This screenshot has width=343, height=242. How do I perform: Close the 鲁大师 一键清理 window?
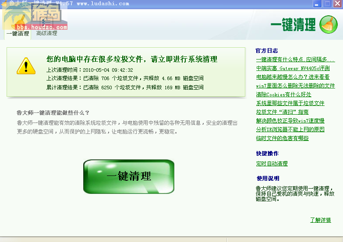(x=338, y=4)
